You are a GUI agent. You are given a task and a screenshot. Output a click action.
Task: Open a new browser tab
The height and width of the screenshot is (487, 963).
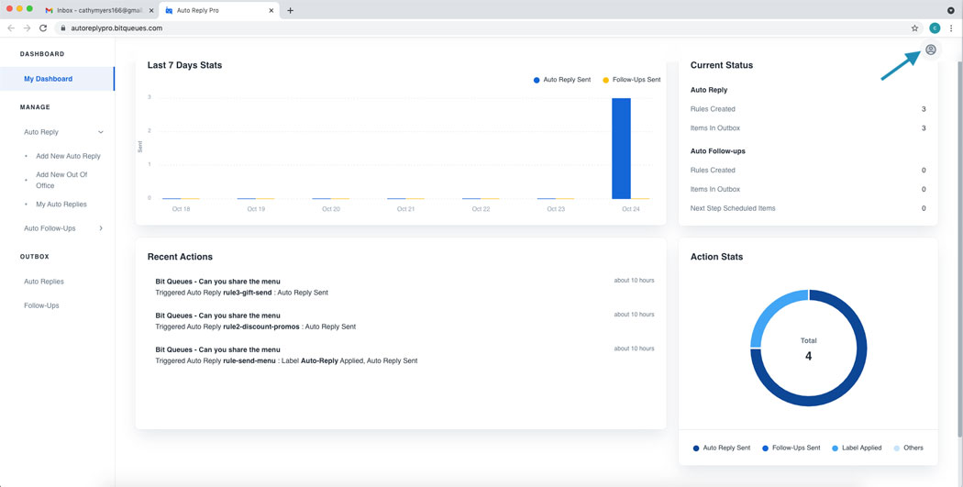click(x=291, y=10)
